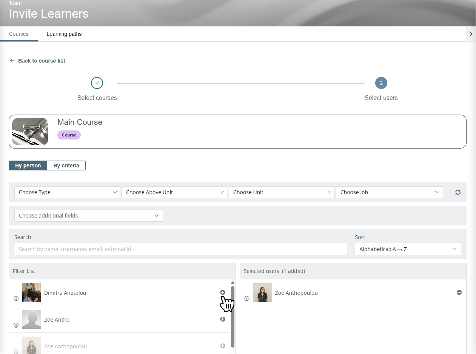The image size is (476, 354).
Task: Select the Courses tab
Action: click(x=18, y=34)
